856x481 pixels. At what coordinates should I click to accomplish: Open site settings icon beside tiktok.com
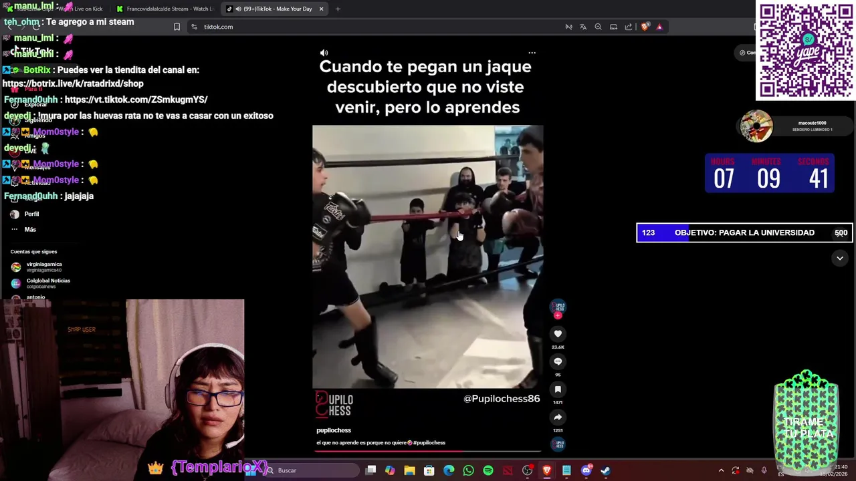pyautogui.click(x=194, y=27)
